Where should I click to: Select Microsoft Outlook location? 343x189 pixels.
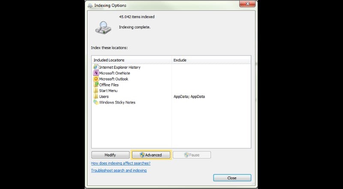point(114,79)
